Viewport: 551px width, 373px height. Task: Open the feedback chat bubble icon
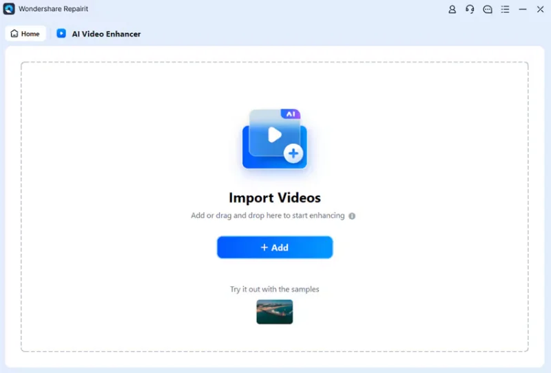click(x=488, y=10)
